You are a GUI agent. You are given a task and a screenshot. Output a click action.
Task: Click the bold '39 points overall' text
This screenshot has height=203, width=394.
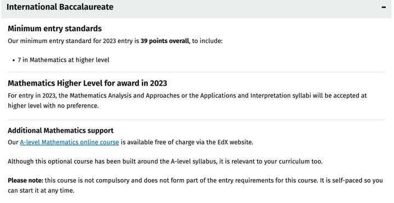(x=165, y=41)
